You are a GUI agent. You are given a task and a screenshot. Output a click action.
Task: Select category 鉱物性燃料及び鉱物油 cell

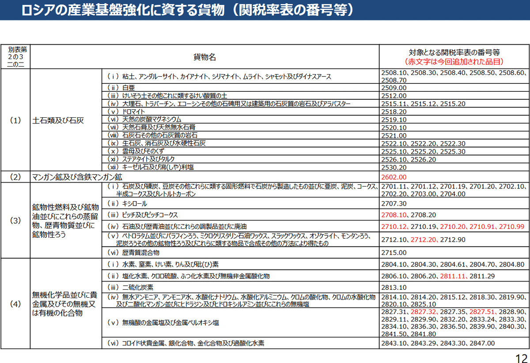click(x=65, y=221)
